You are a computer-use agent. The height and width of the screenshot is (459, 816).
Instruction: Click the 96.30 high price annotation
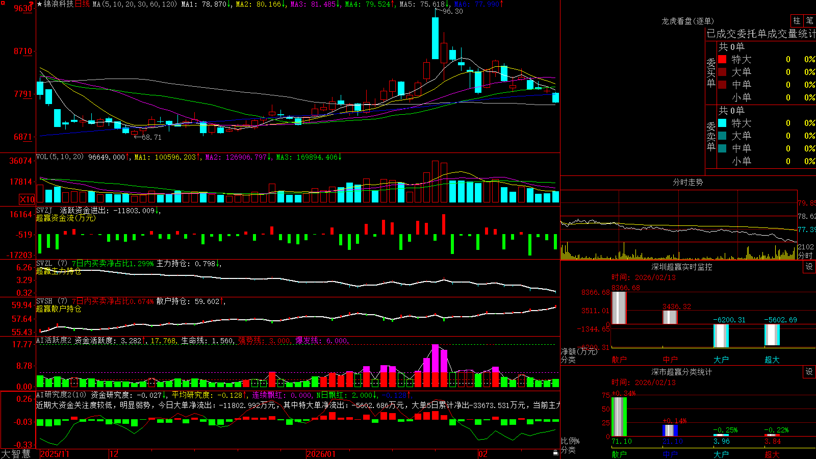(453, 11)
